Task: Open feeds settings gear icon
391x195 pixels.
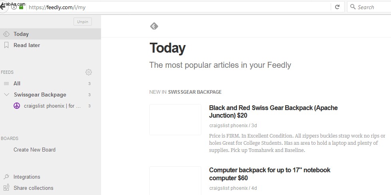Action: (x=89, y=72)
